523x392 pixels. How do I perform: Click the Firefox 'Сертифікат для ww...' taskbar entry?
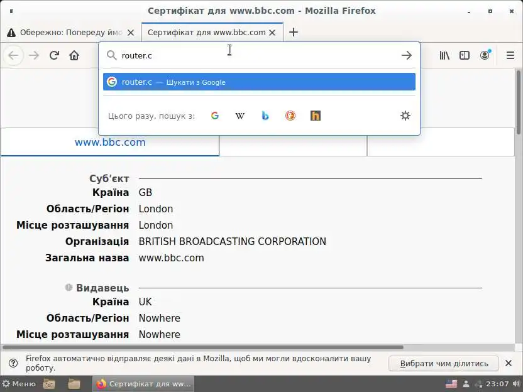143,384
